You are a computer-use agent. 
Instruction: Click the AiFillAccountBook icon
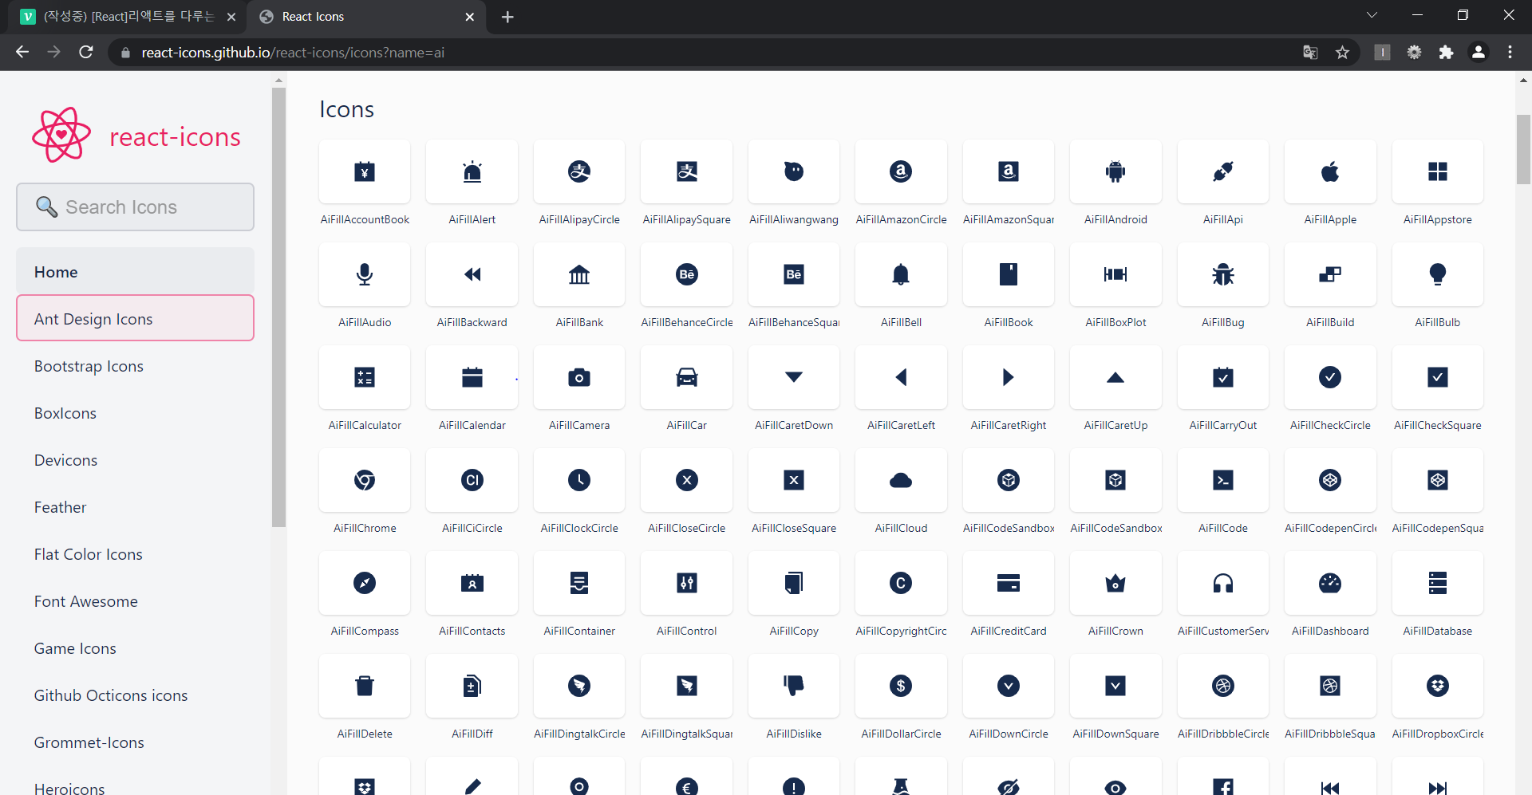coord(365,171)
